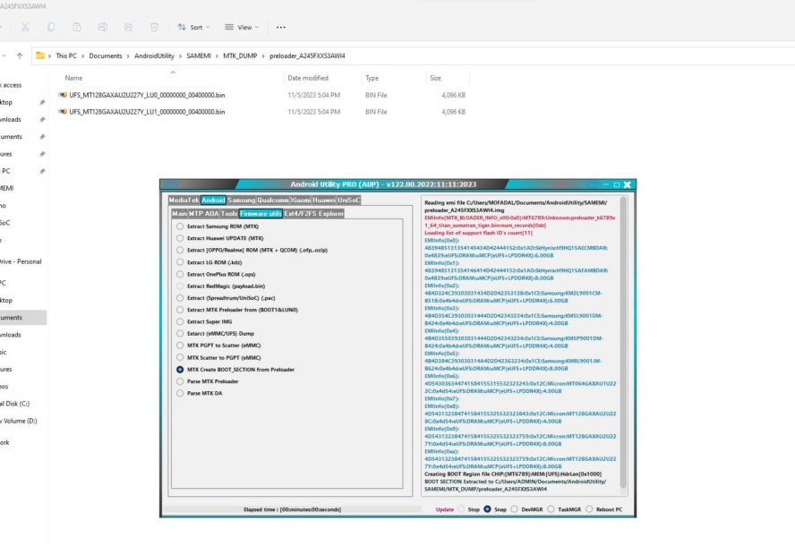795x555 pixels.
Task: Click the Share icon in File Explorer toolbar
Action: point(128,28)
